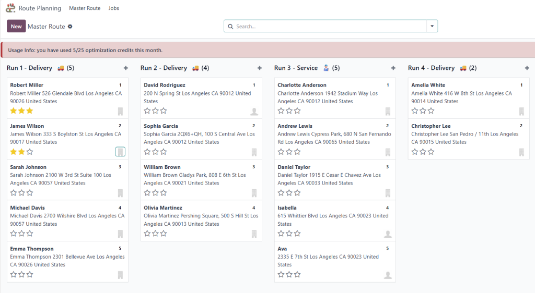Click plus icon on Run 4 - Delivery column
Image resolution: width=535 pixels, height=293 pixels.
tap(527, 68)
